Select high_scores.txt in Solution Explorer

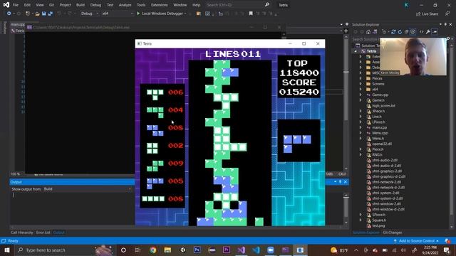383,106
